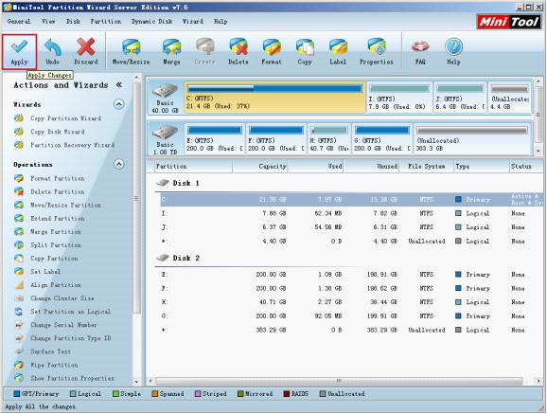Collapse the Wizards section chevron
547x414 pixels.
click(x=119, y=104)
